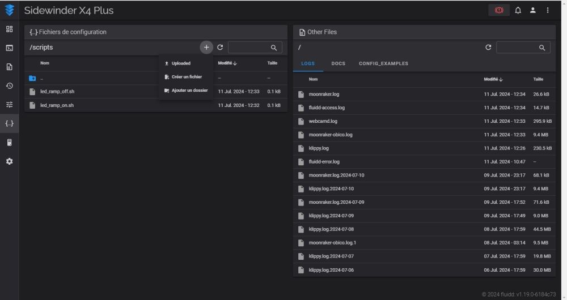Sort Other Files by Modifié column
Viewport: 567px width, 300px height.
[x=492, y=79]
